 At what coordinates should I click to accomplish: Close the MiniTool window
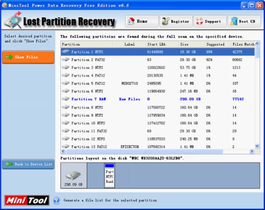(x=260, y=5)
